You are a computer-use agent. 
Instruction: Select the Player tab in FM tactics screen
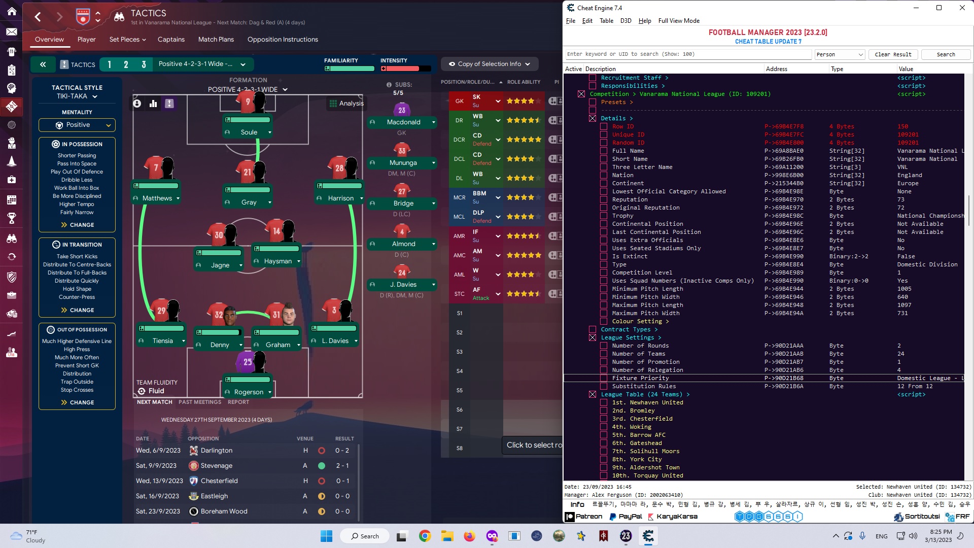[86, 39]
